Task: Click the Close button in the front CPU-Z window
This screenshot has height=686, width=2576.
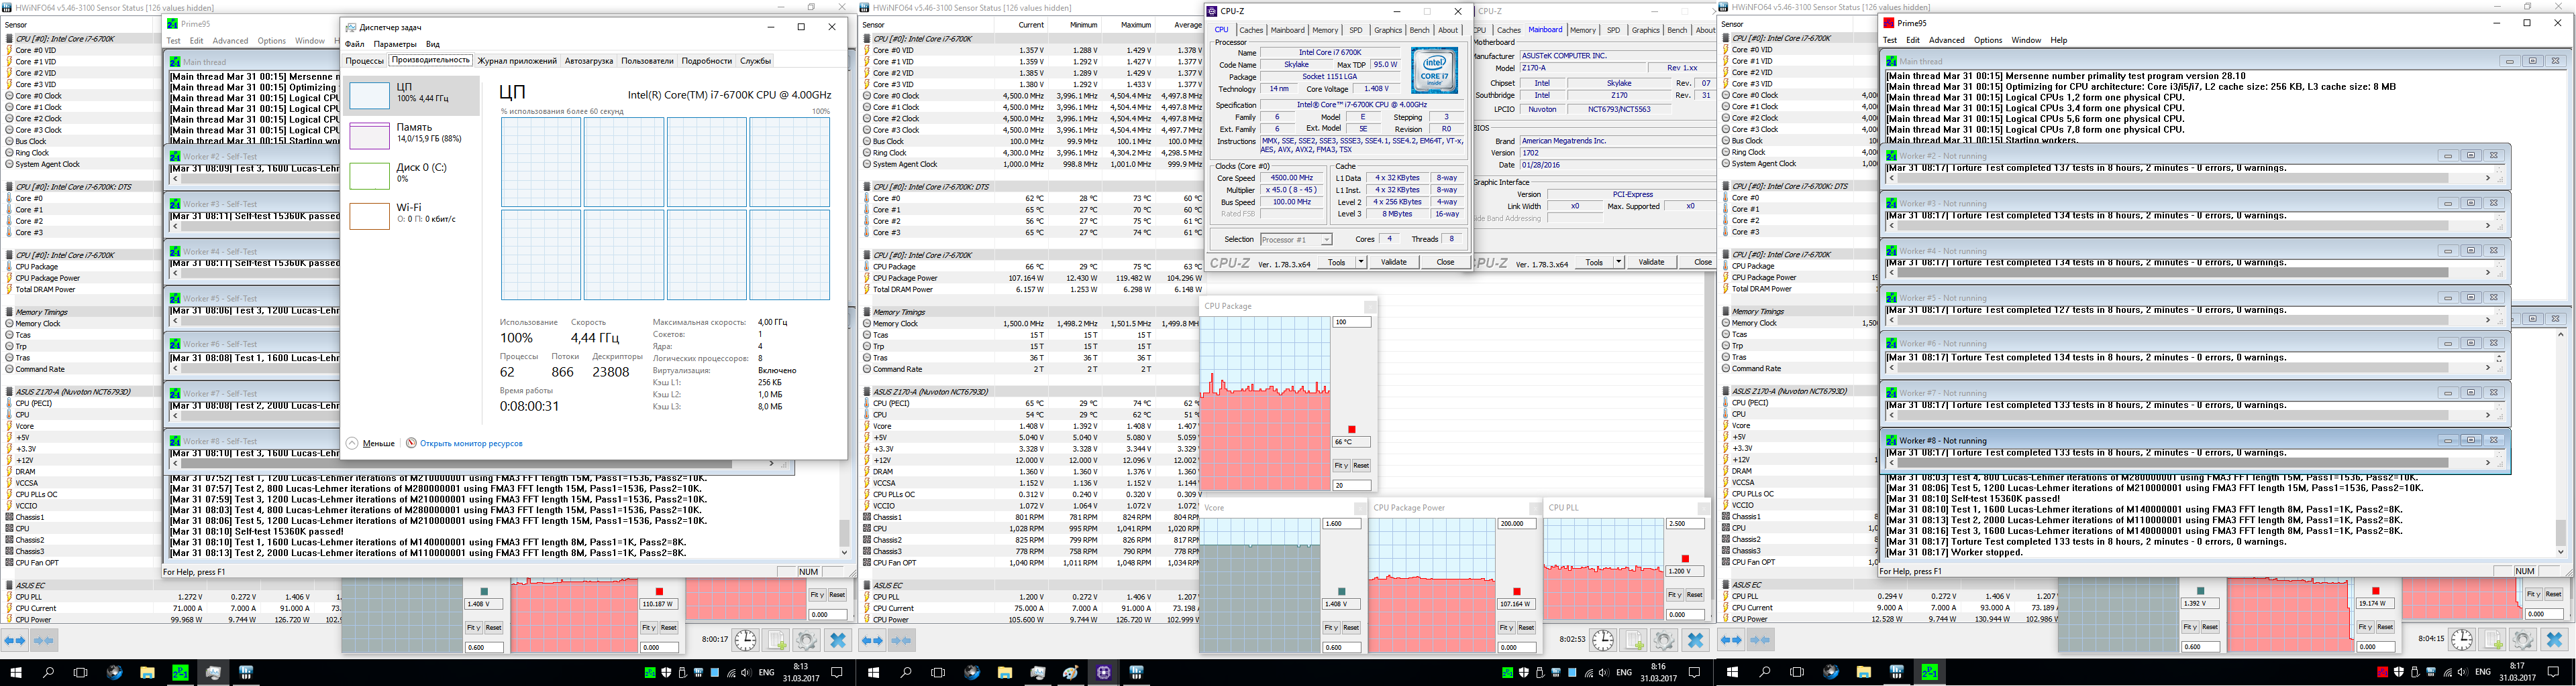Action: pyautogui.click(x=1445, y=262)
